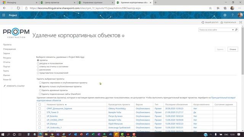This screenshot has height=137, width=244.
Task: Select ресурсы и пользователи radio option
Action: click(x=38, y=64)
